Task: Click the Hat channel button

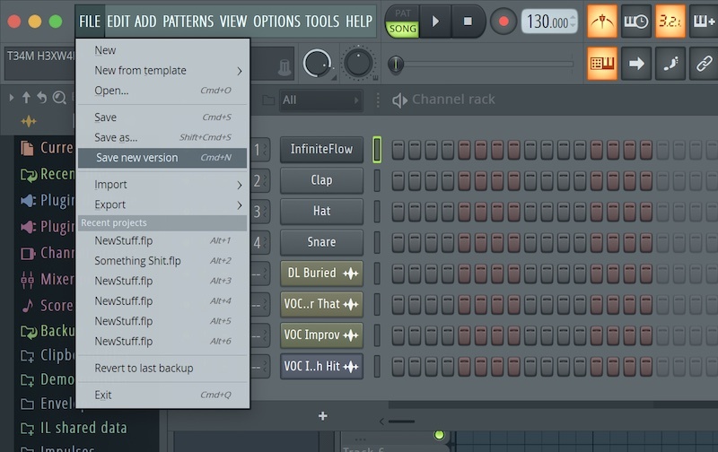Action: [321, 212]
